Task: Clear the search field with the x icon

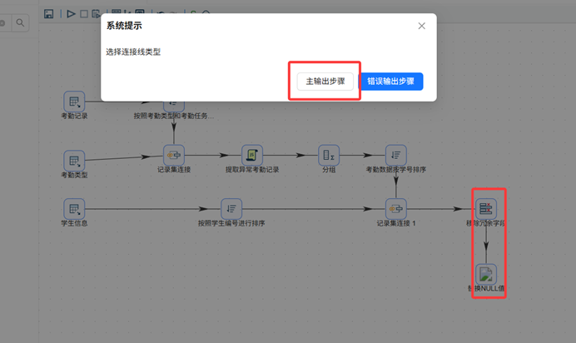Action: (x=2, y=23)
